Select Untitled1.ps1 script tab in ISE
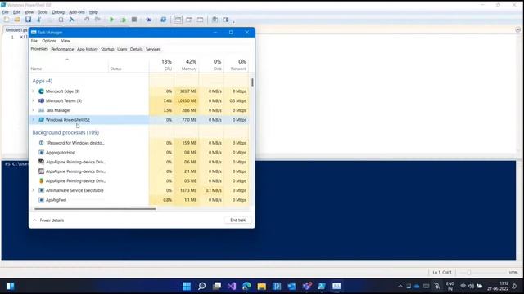 [16, 30]
